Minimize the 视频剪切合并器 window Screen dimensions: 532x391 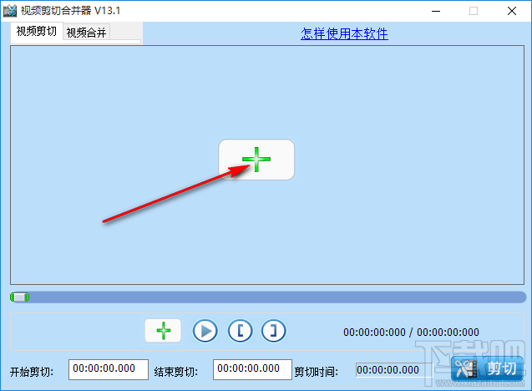point(436,11)
